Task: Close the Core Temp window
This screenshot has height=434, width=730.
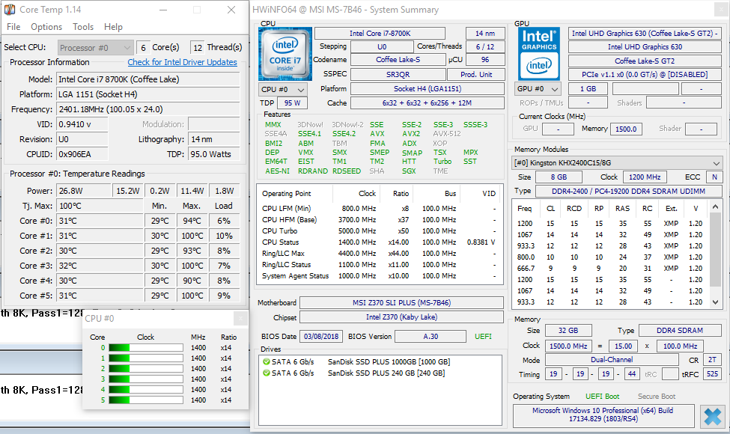Action: point(231,10)
